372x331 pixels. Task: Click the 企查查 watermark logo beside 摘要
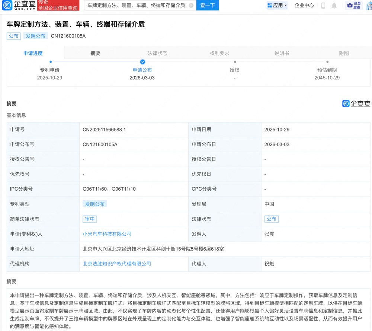click(356, 104)
